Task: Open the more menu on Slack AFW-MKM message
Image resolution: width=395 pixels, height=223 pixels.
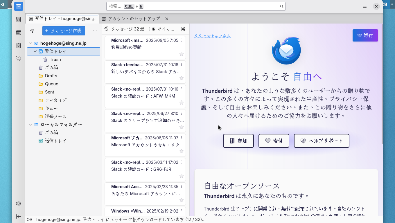Action: [x=182, y=89]
